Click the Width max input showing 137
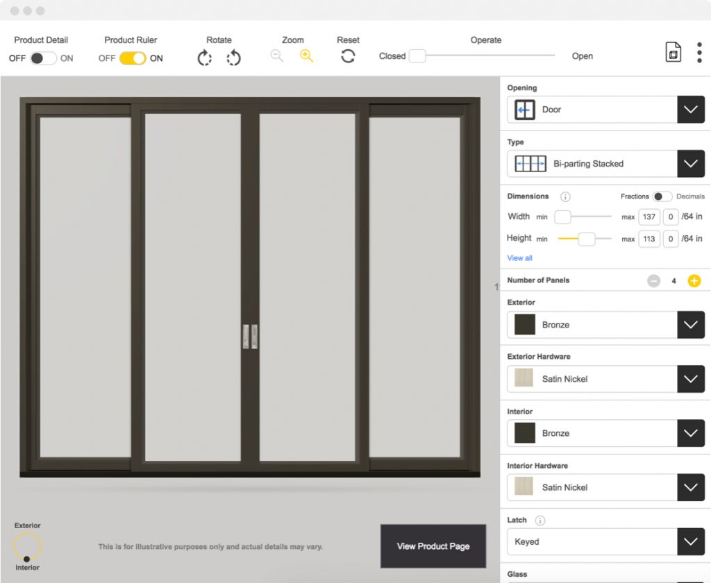 (x=649, y=217)
